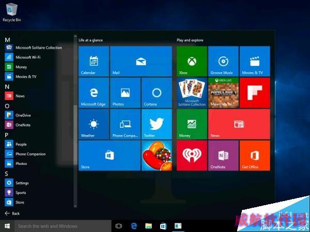Click the app list scrollbar thumb
The width and height of the screenshot is (310, 232).
[x=75, y=135]
